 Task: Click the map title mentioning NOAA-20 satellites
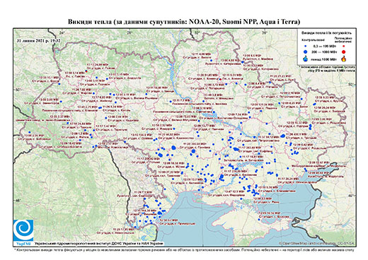pos(184,22)
